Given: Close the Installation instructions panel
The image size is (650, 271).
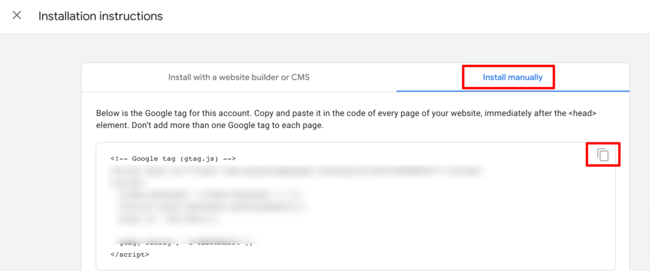Looking at the screenshot, I should click(17, 16).
